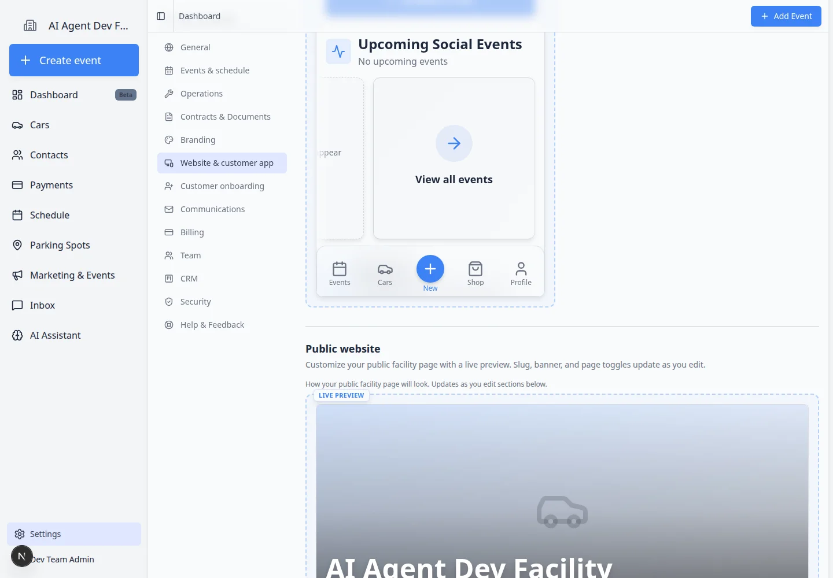This screenshot has width=833, height=578.
Task: Open the AI Assistant brain icon
Action: [x=17, y=335]
